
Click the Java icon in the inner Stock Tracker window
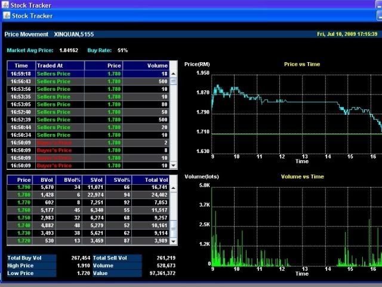(x=7, y=16)
